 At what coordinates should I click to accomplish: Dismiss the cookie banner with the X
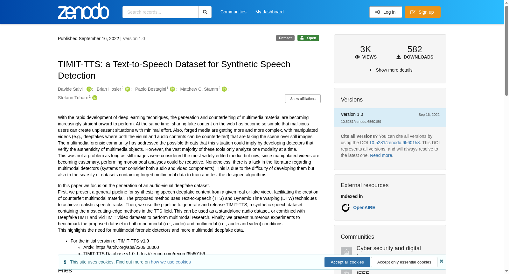pyautogui.click(x=441, y=261)
